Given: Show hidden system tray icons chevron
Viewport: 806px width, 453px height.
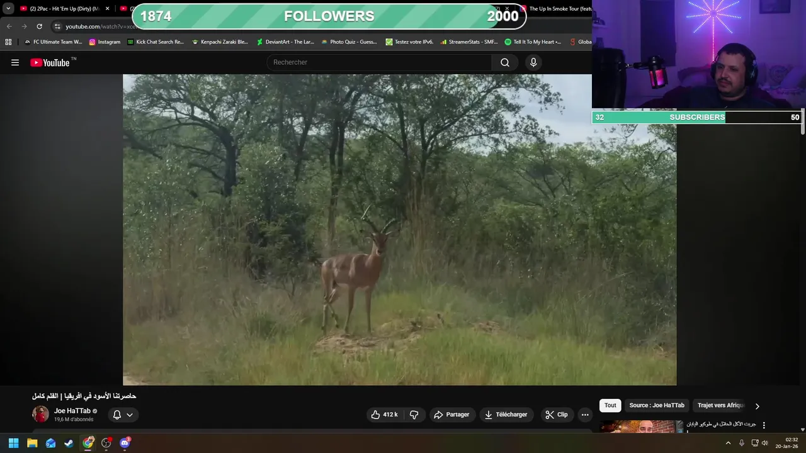Looking at the screenshot, I should 729,443.
